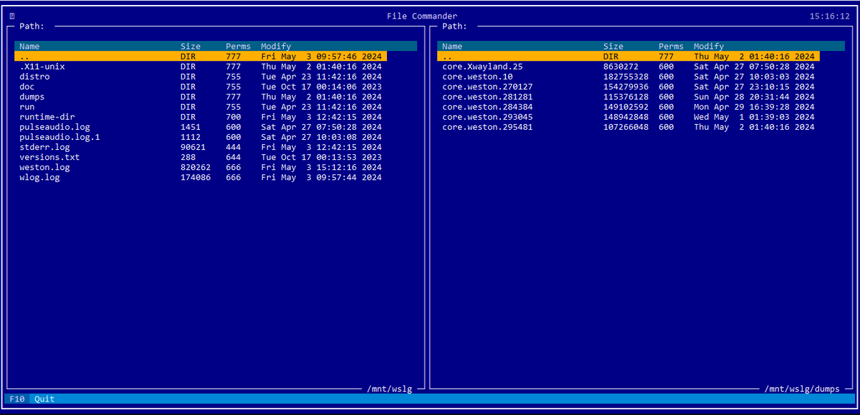The image size is (860, 415).
Task: Click the Perms column header in left panel
Action: point(238,47)
